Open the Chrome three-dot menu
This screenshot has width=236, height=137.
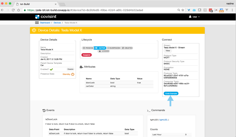pos(233,10)
